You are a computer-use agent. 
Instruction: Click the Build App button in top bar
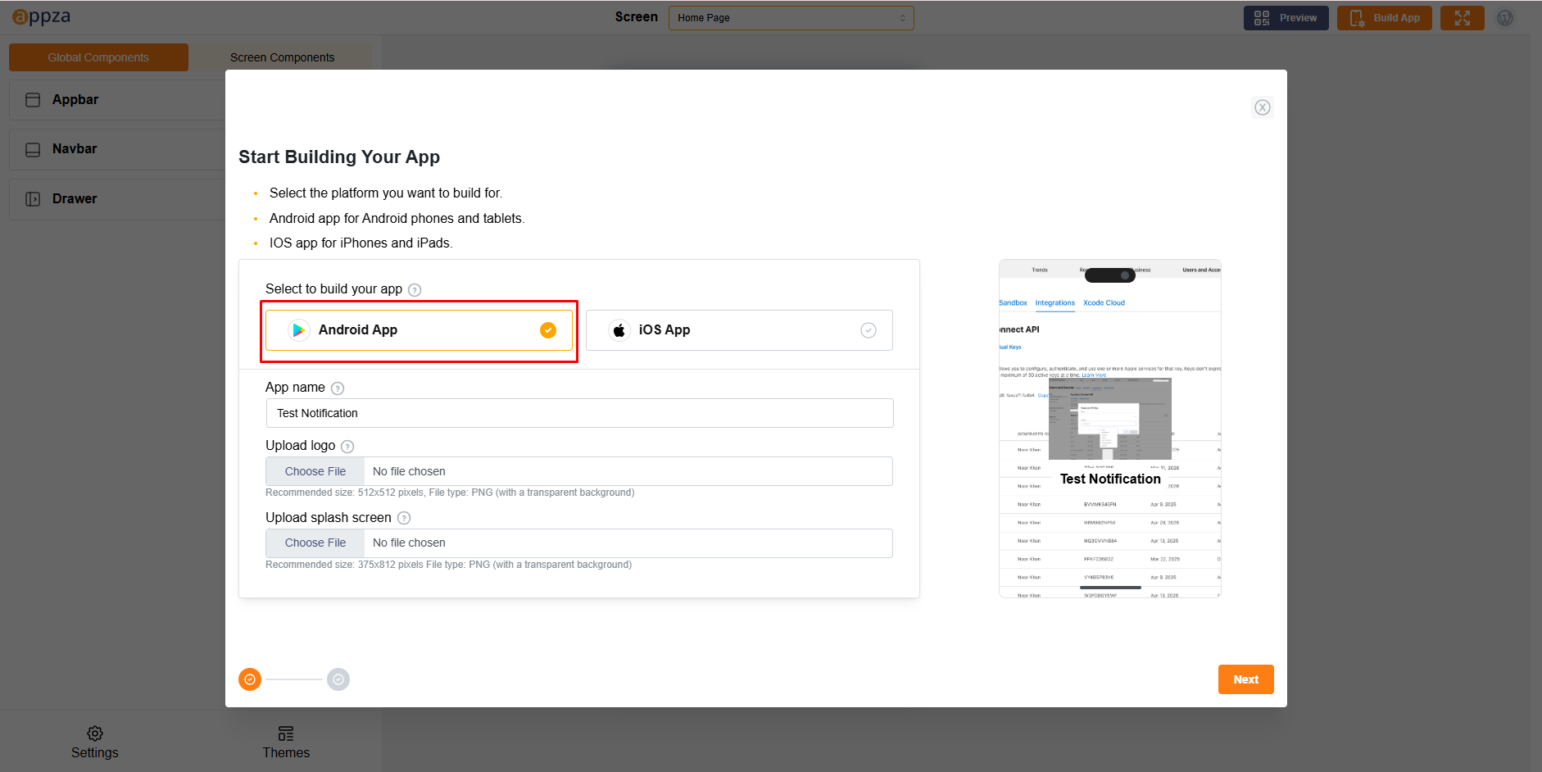pos(1384,18)
